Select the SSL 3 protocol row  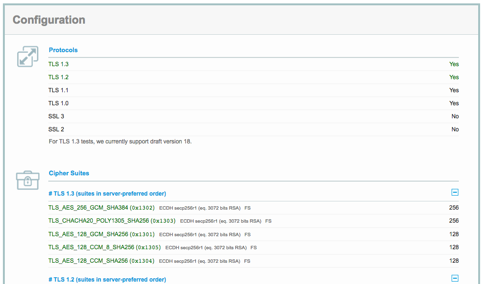pyautogui.click(x=254, y=116)
